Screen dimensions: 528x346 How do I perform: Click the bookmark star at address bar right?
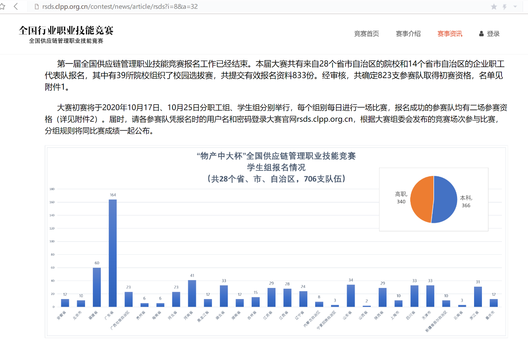tap(494, 7)
